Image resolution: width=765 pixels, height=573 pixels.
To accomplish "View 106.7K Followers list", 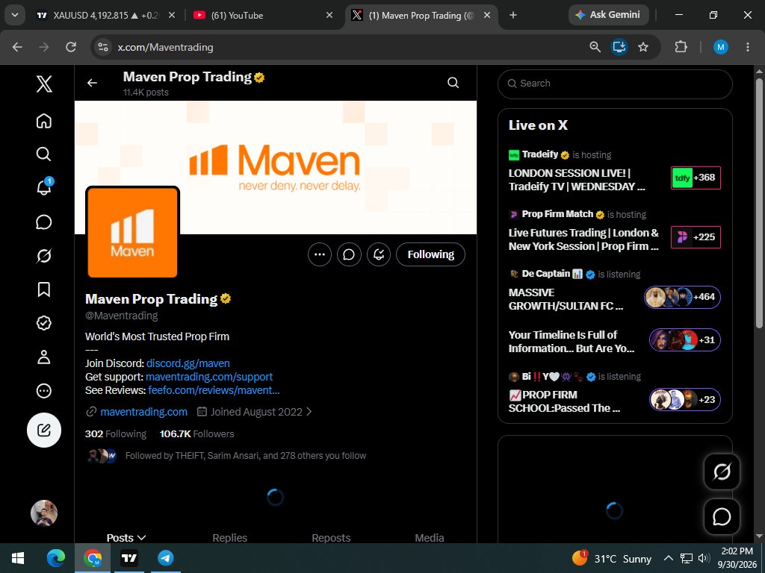I will 196,433.
